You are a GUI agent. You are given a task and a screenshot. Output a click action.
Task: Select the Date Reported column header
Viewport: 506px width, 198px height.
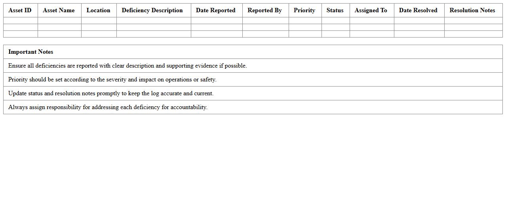[x=215, y=10]
